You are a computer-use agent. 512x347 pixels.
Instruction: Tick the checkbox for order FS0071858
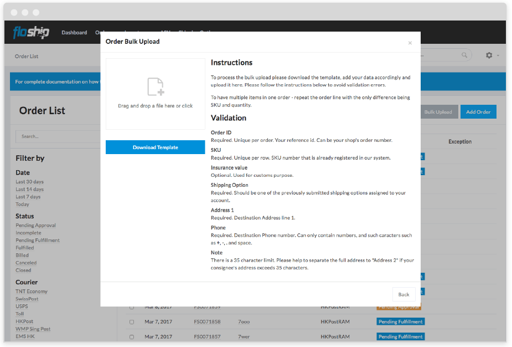click(132, 322)
